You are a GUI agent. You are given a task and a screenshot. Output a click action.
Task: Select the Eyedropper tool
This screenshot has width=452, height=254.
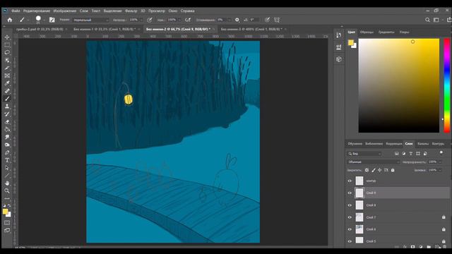tap(7, 83)
